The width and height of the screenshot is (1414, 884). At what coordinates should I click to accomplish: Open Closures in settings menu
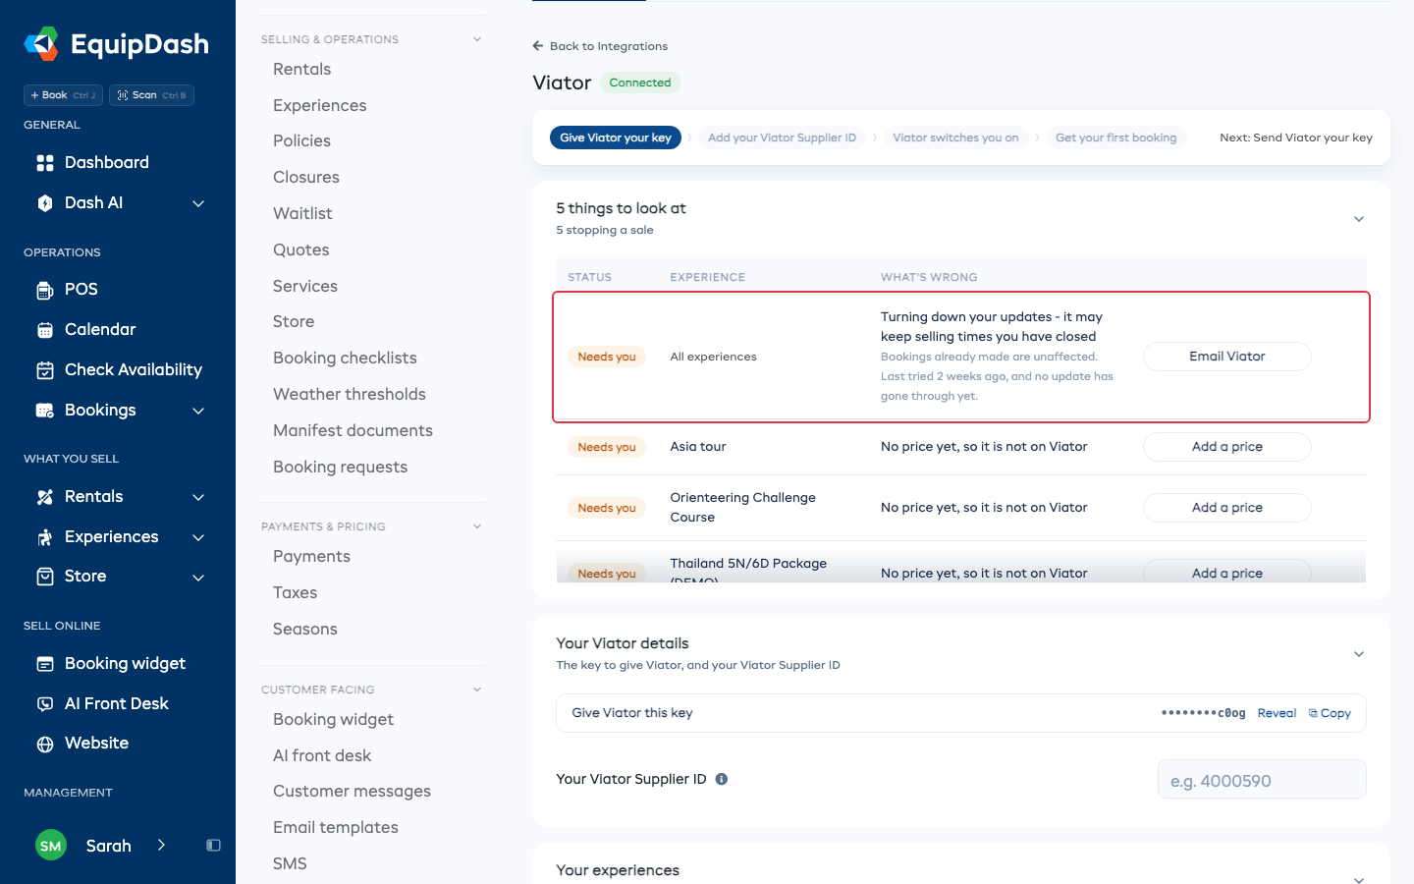pos(306,177)
